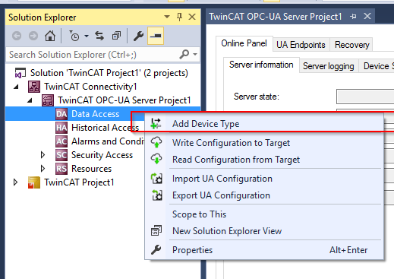Choose Read Configuration from Target
Screen dimensions: 394x279
point(264,160)
